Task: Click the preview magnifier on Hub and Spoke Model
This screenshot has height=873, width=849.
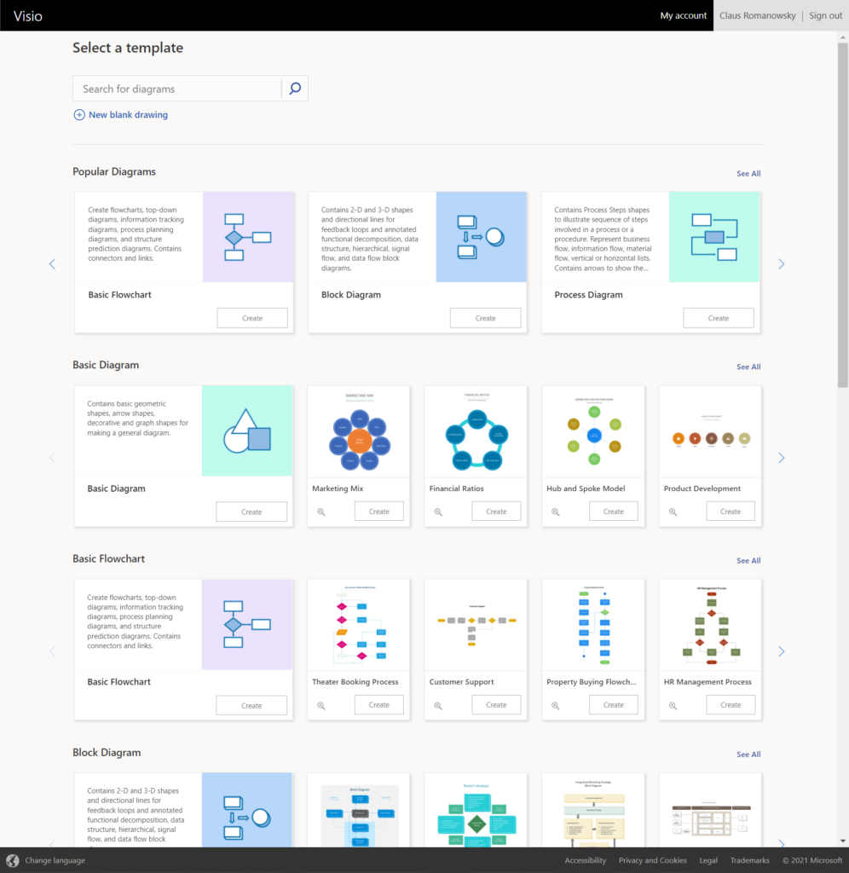Action: pos(556,511)
